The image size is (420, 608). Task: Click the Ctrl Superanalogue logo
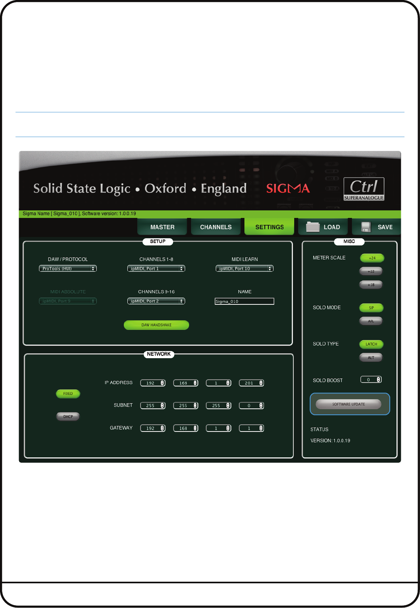click(364, 189)
